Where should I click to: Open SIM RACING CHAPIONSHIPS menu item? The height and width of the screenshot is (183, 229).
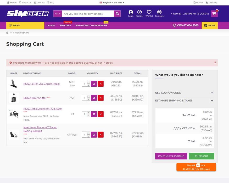click(x=91, y=25)
